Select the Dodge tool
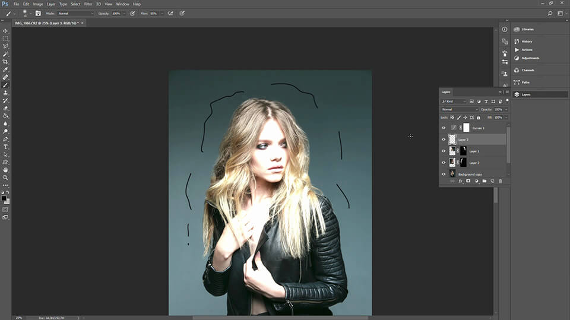 5,131
